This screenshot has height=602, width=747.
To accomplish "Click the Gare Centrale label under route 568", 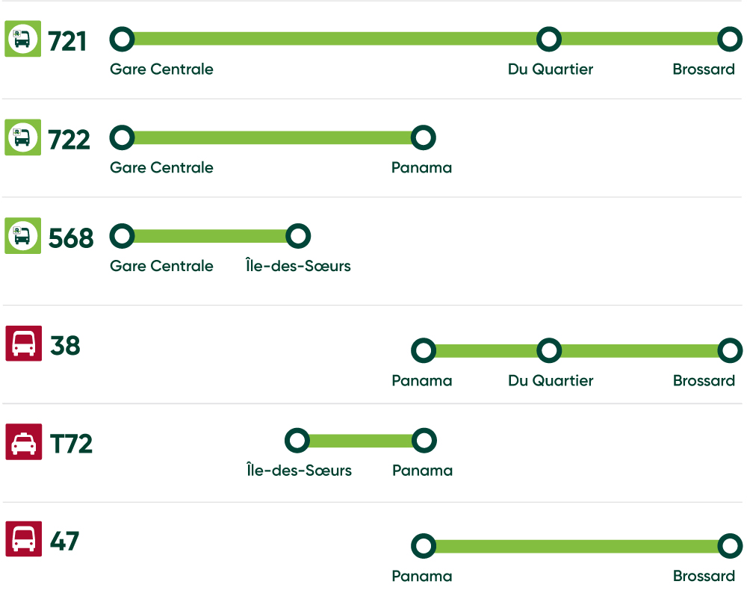I will tap(161, 266).
